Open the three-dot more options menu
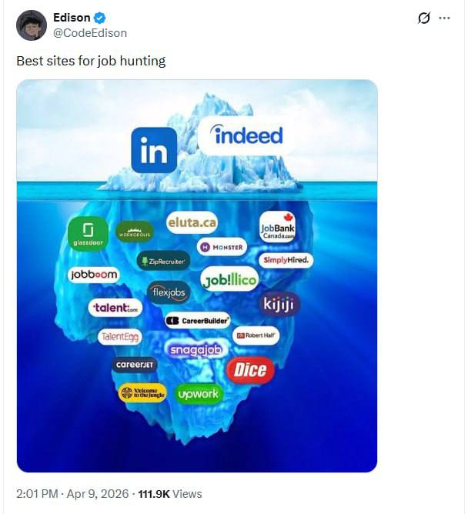The image size is (468, 514). click(x=444, y=18)
